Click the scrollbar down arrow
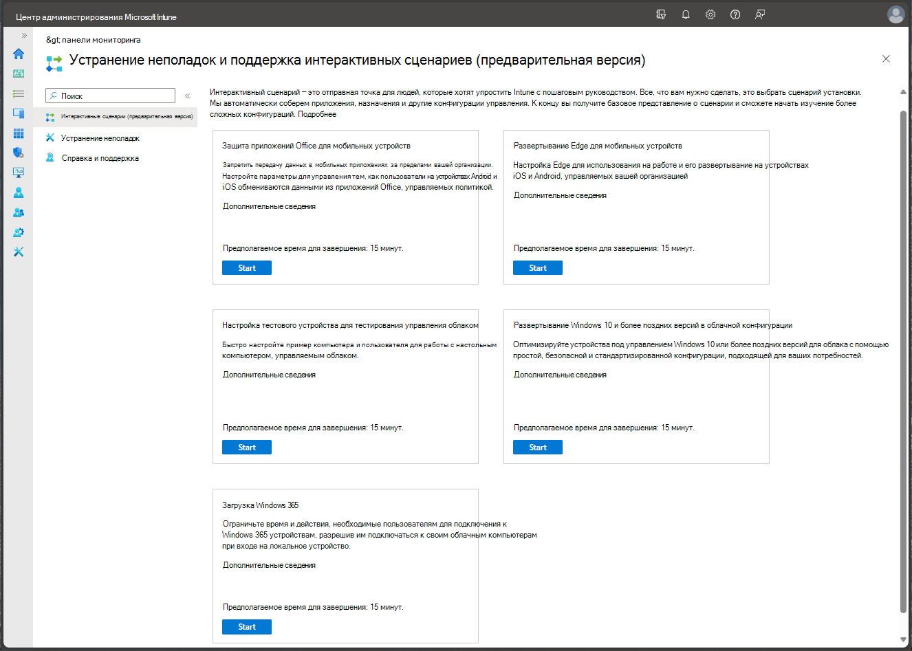 903,639
